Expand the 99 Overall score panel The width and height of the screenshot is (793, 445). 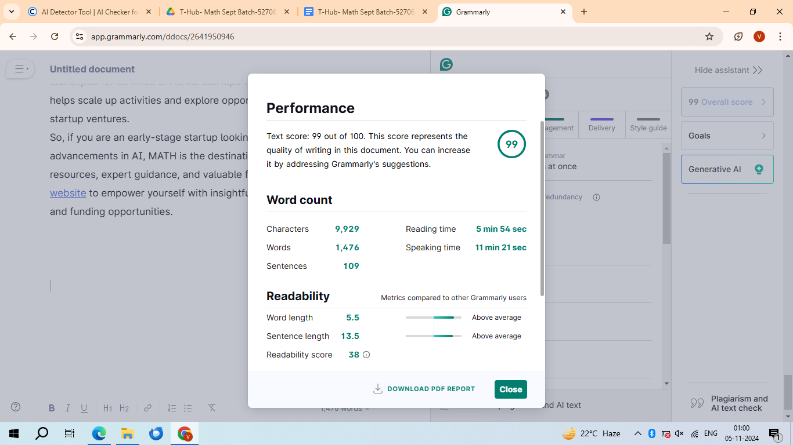coord(727,102)
